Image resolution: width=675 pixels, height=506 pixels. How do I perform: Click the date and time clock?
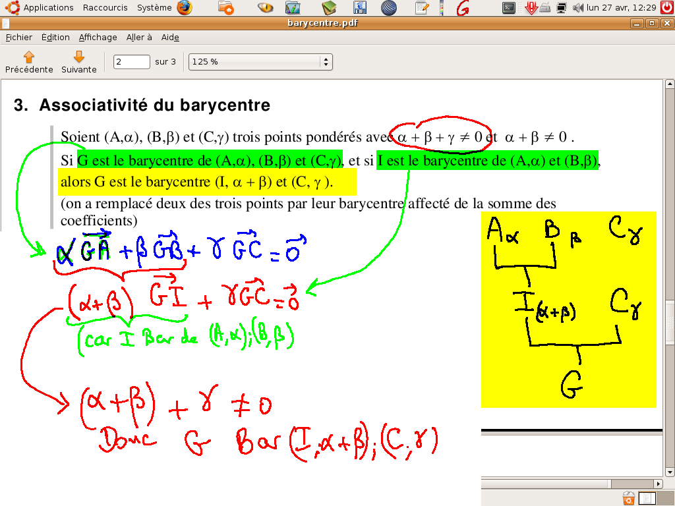(x=622, y=8)
